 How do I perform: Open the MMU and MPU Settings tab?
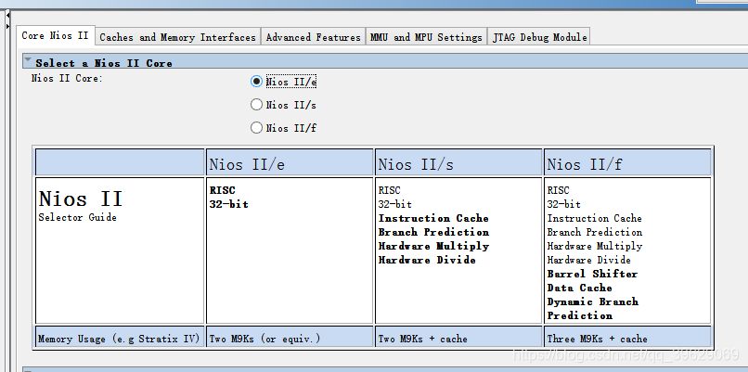click(426, 37)
